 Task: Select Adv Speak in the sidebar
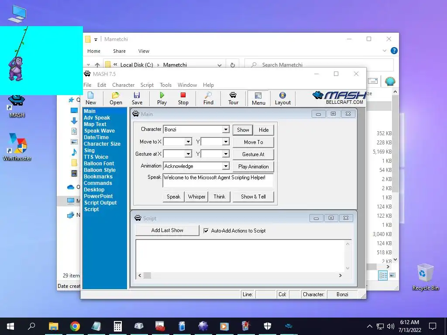pos(97,118)
